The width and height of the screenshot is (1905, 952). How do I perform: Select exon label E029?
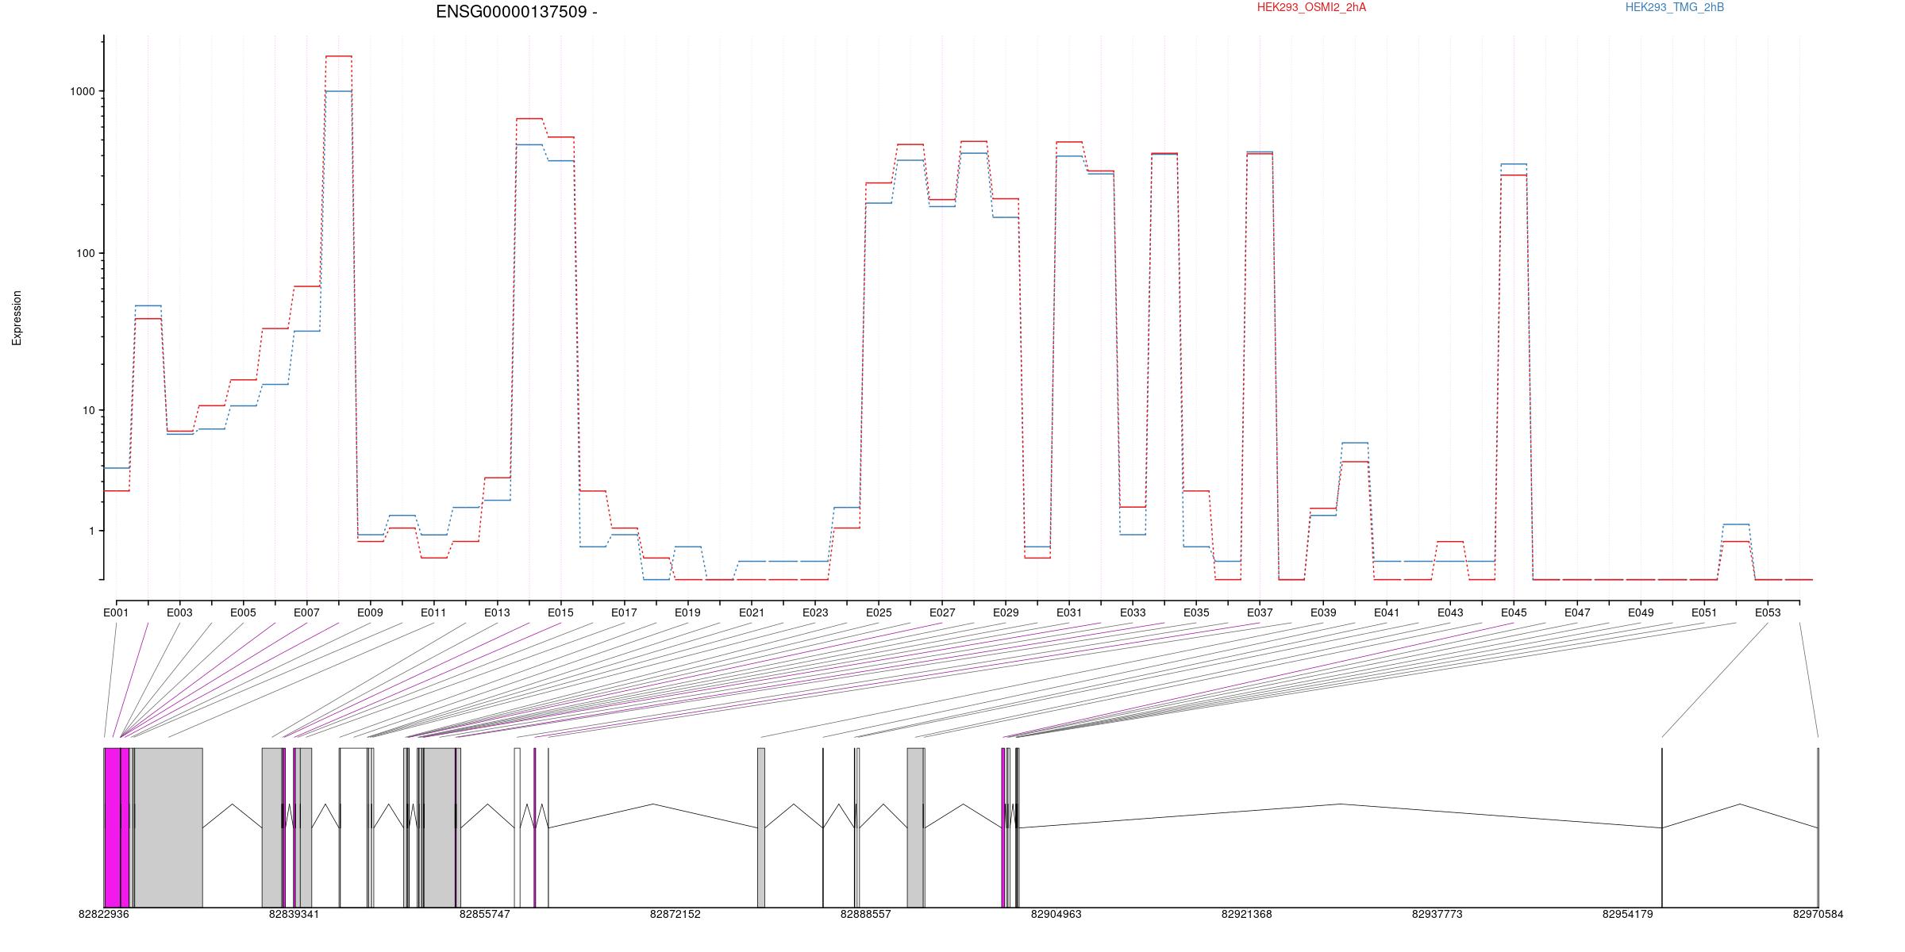[x=1006, y=612]
